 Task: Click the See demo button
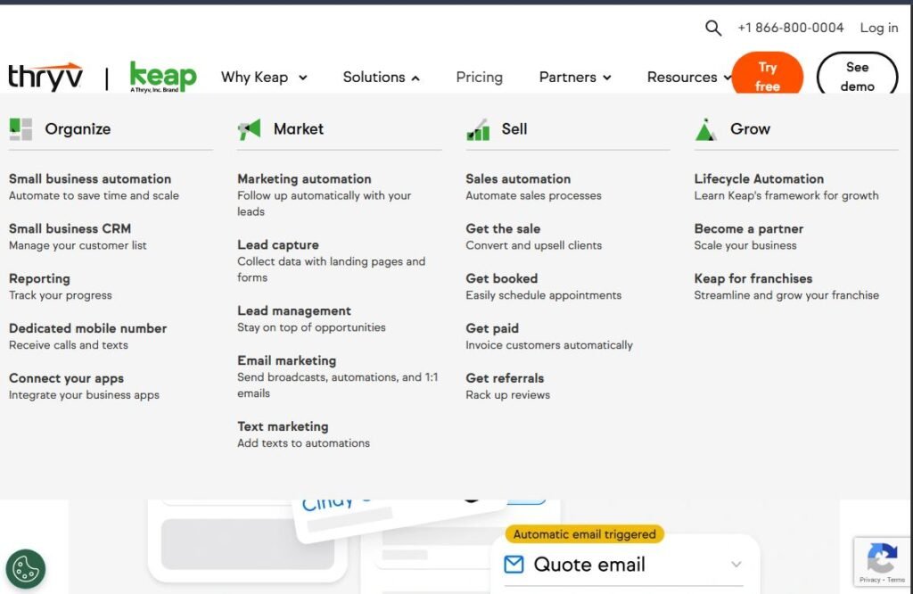click(x=857, y=77)
